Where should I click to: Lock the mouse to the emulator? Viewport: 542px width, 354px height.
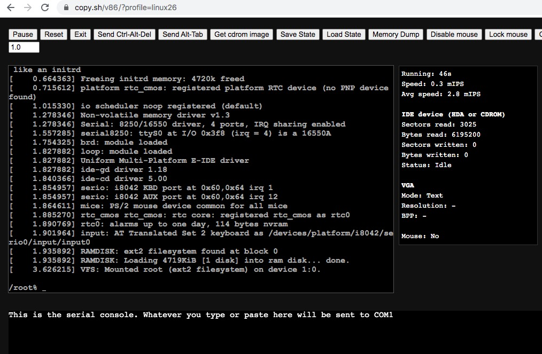click(x=508, y=34)
